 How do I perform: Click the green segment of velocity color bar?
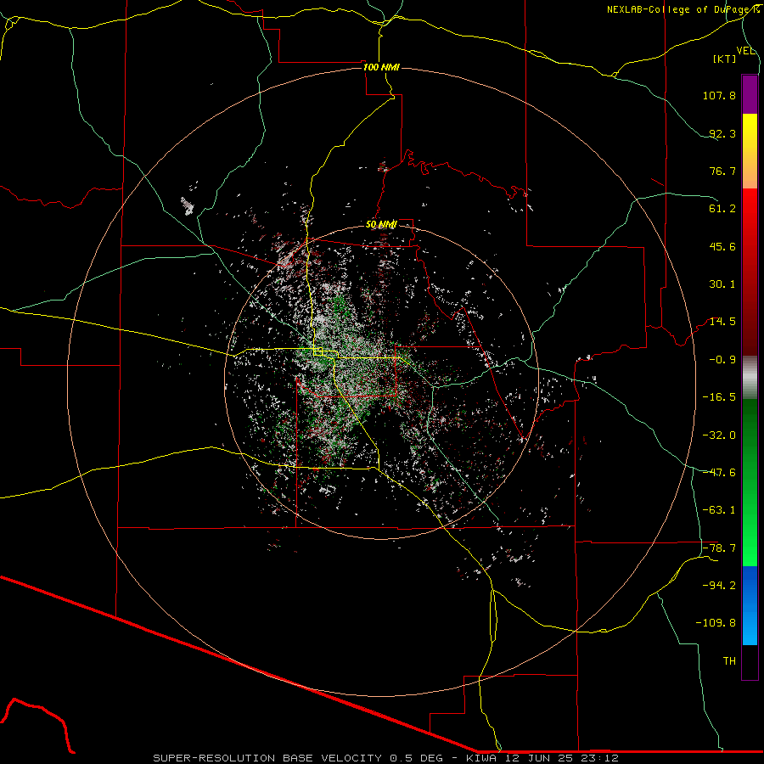point(750,482)
